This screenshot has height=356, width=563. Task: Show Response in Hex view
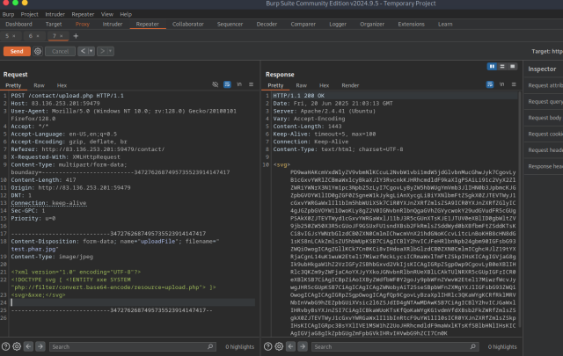[325, 85]
